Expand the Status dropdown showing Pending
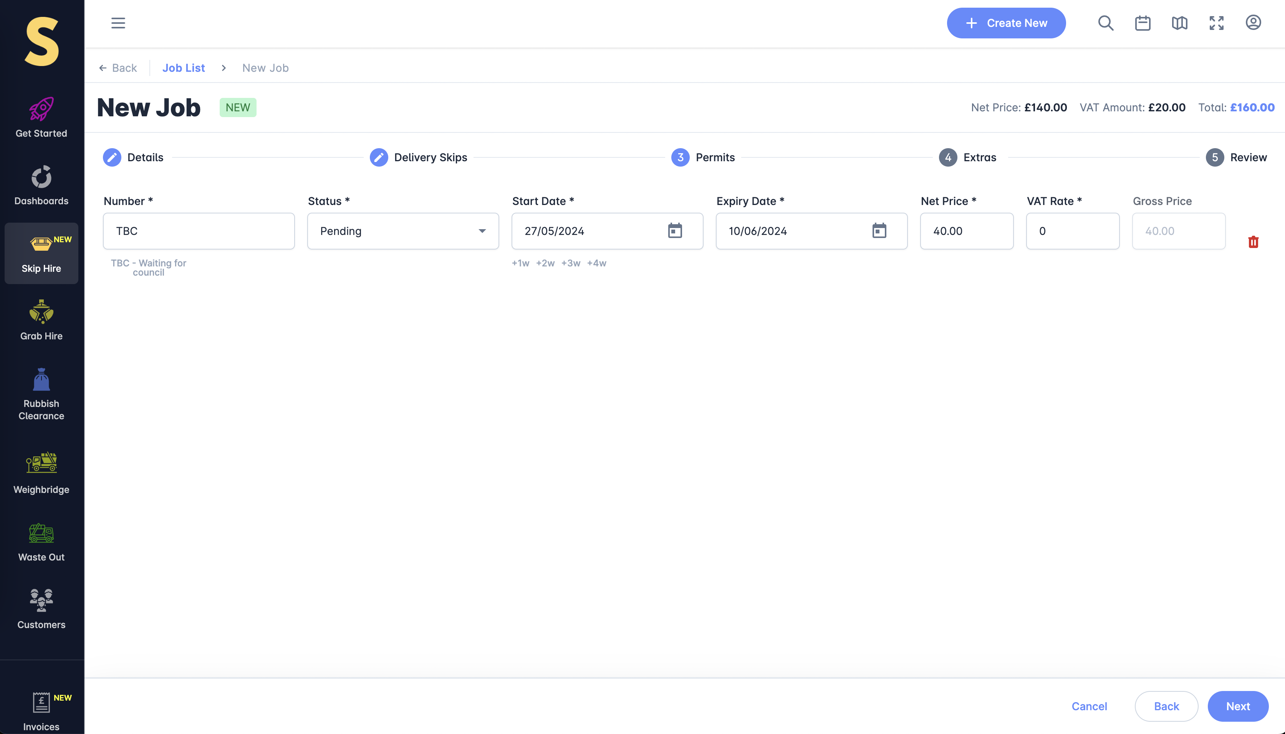Screen dimensions: 1285x734 click(403, 231)
